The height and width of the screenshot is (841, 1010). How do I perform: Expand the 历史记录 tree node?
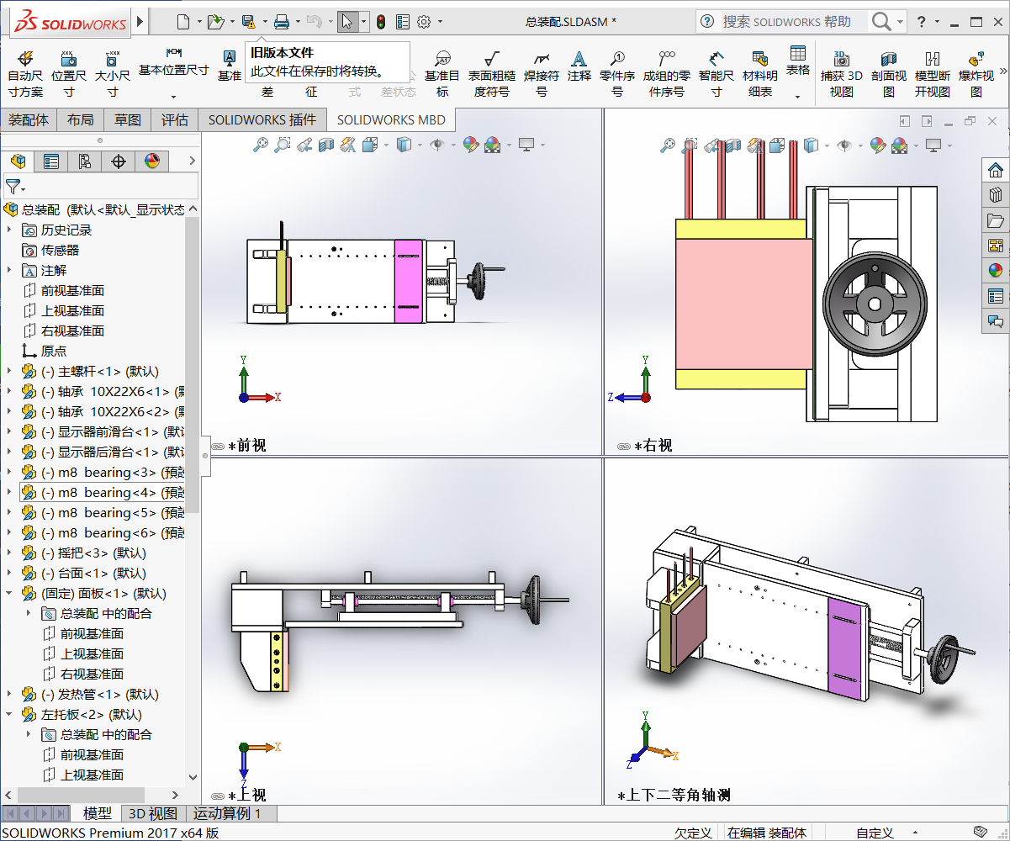click(x=9, y=230)
